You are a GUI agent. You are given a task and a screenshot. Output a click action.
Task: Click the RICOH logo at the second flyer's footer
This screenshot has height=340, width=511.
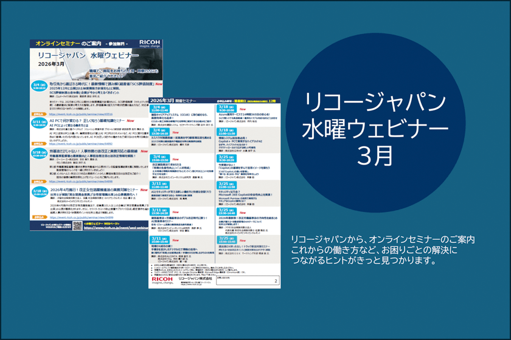(x=162, y=279)
